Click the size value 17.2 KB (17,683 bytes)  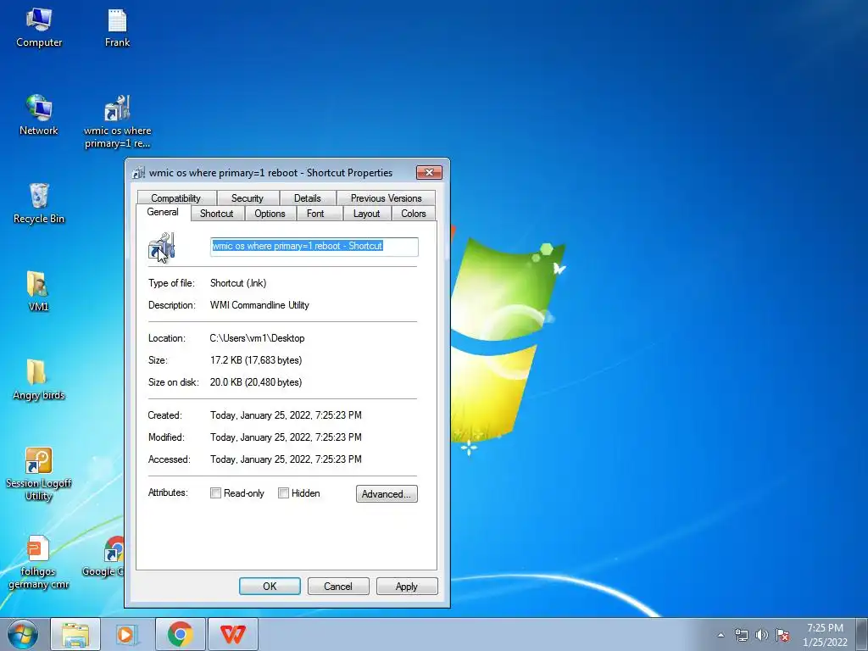(256, 360)
